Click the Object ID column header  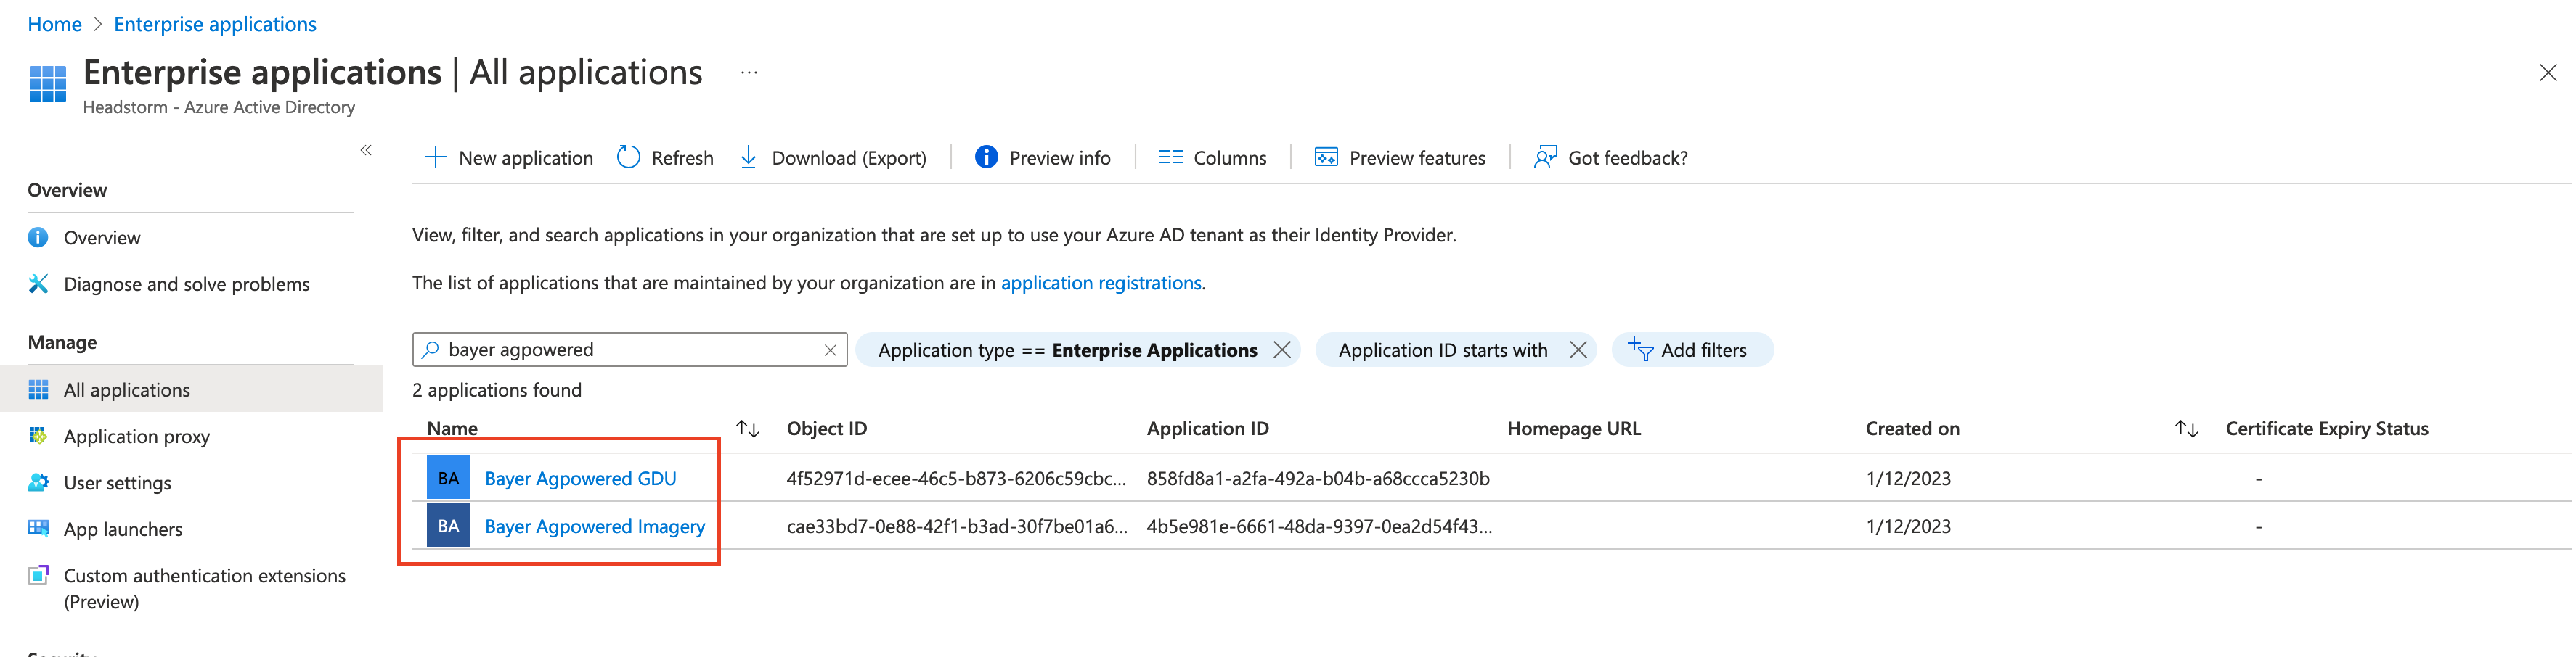pyautogui.click(x=826, y=429)
